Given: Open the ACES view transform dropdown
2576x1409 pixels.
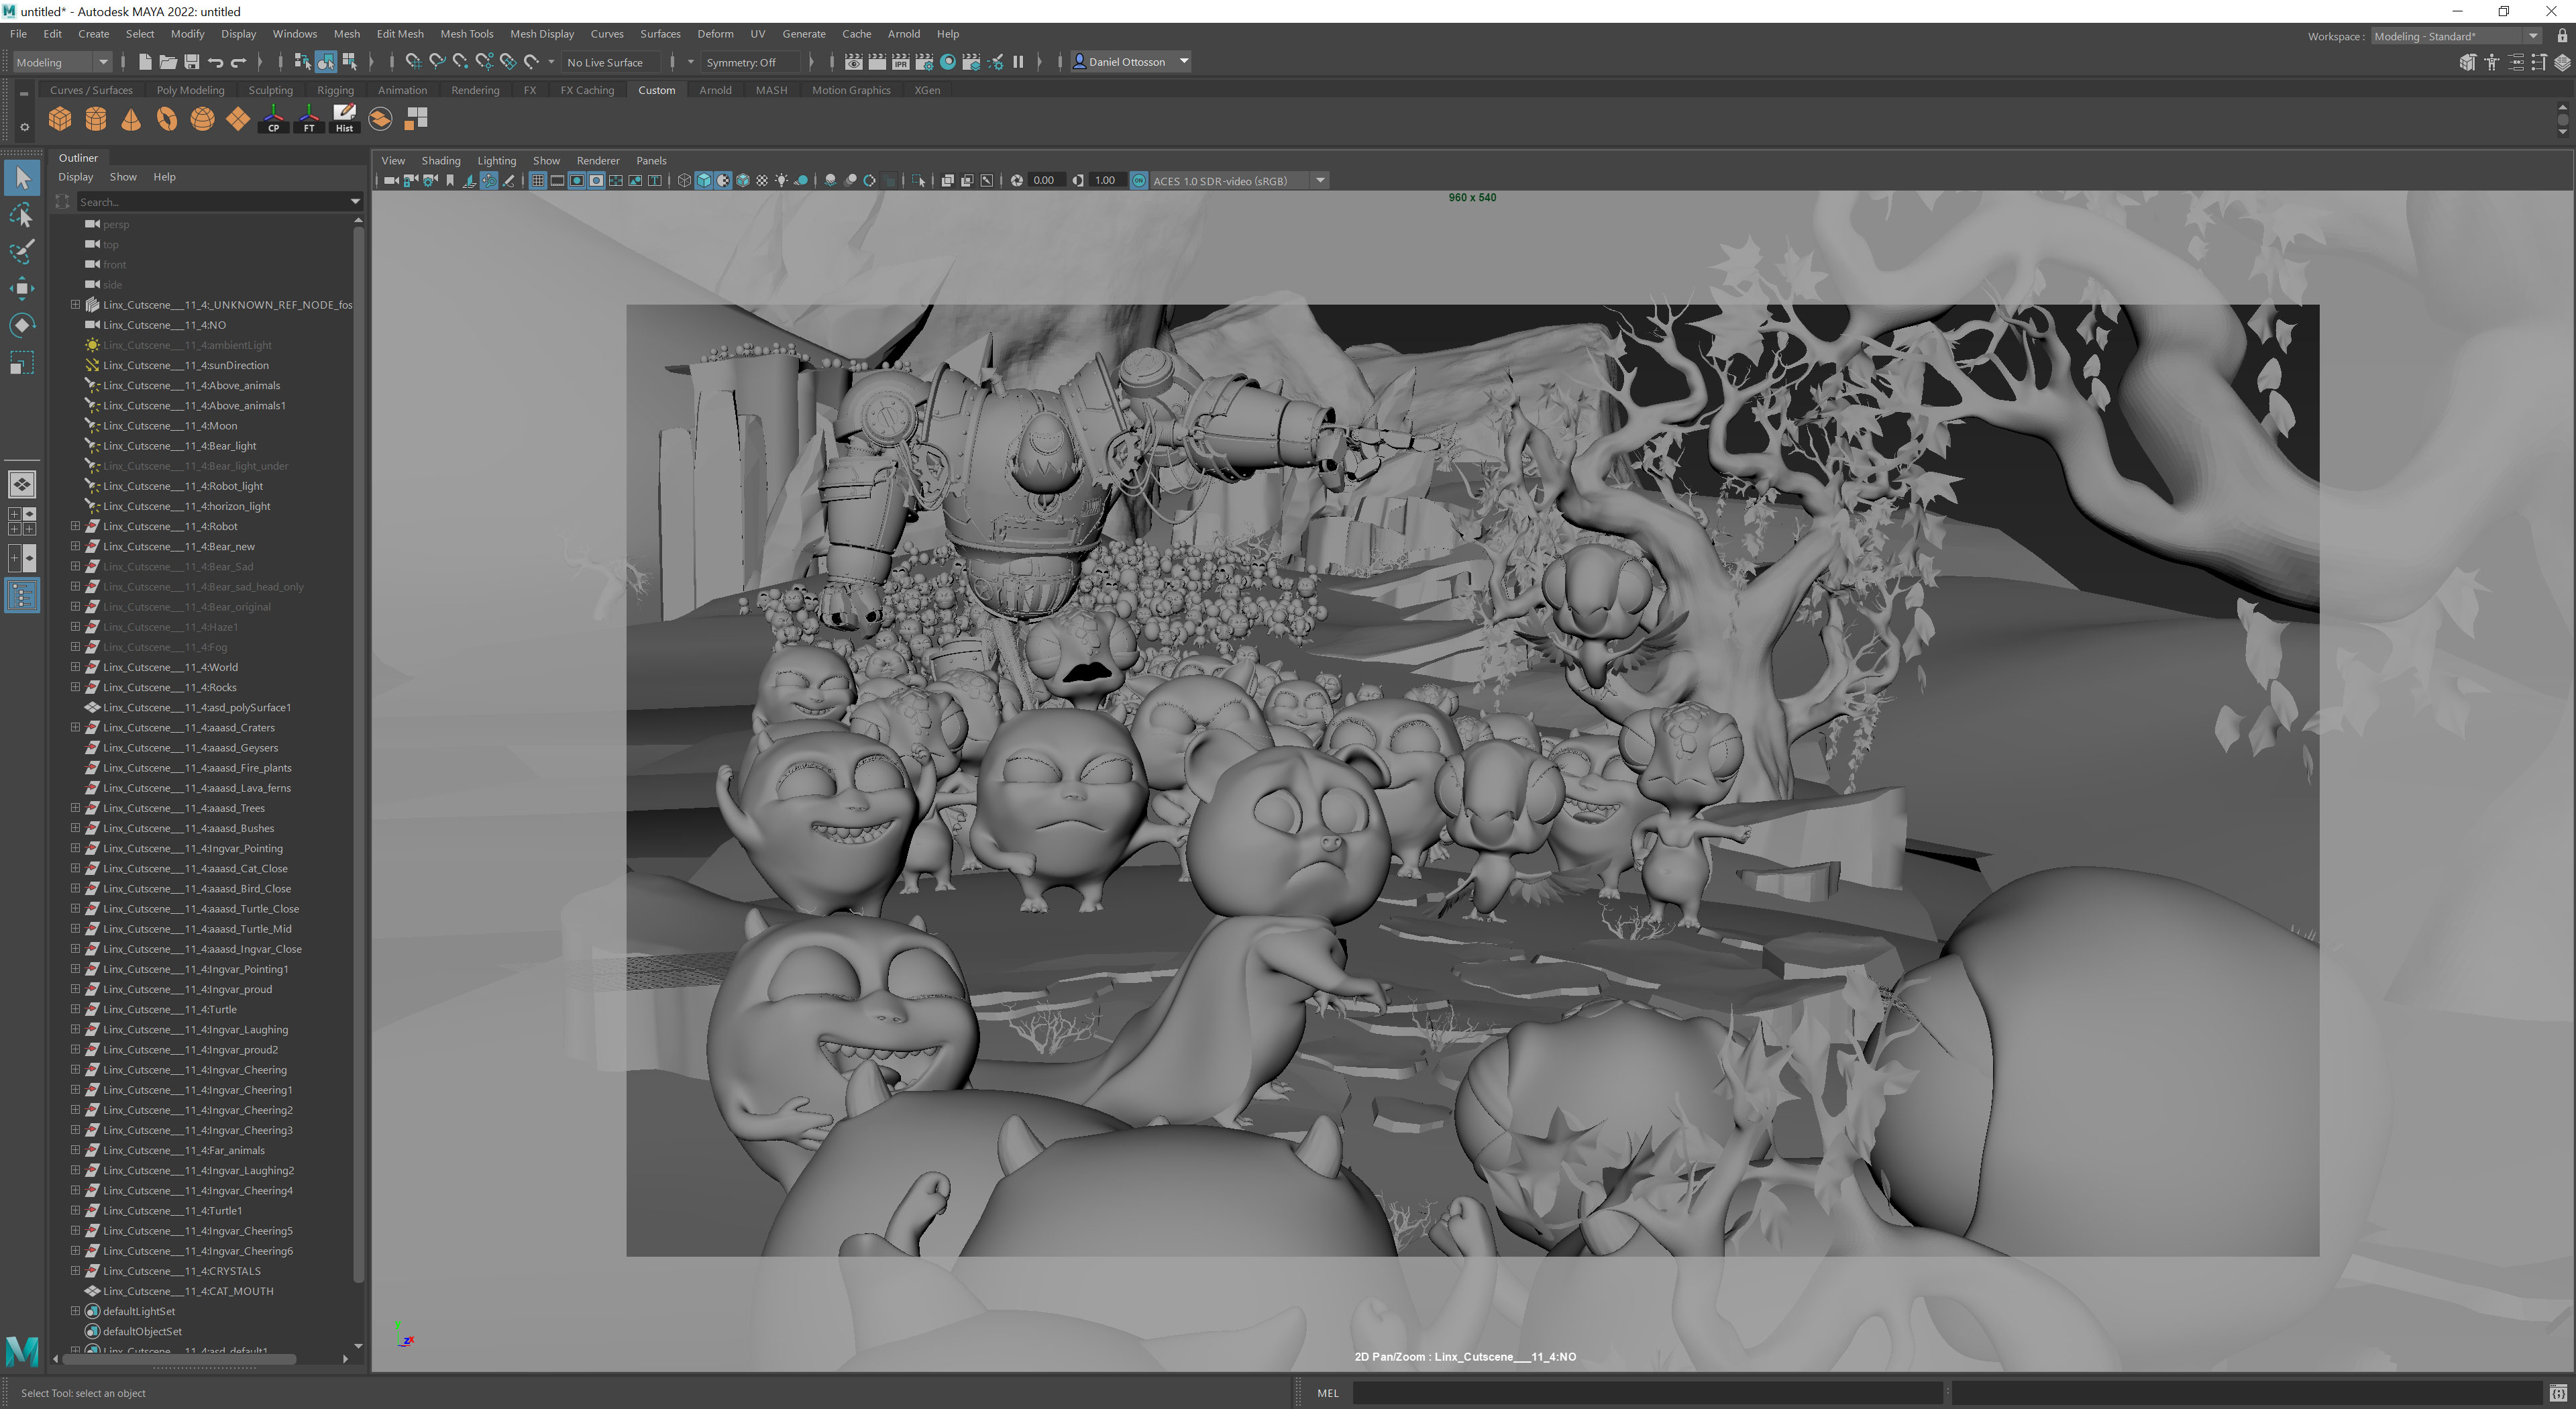Looking at the screenshot, I should pos(1320,181).
